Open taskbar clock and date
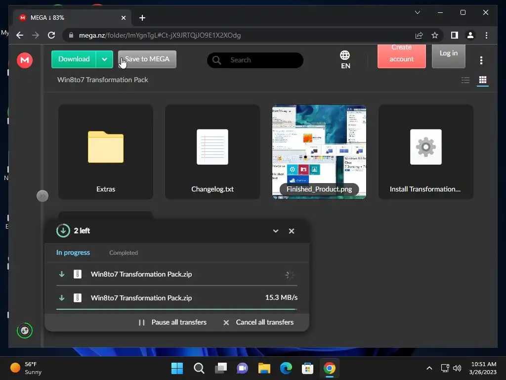The height and width of the screenshot is (380, 506). 482,368
